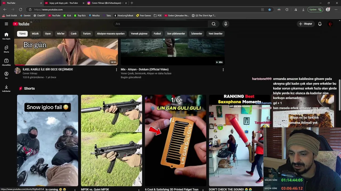Open Shorts in the left sidebar
This screenshot has height=191, width=341.
tap(6, 49)
